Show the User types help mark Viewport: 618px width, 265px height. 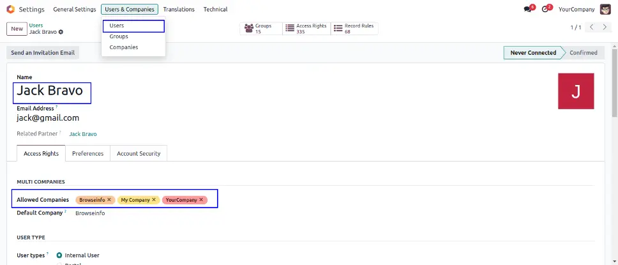(x=48, y=254)
